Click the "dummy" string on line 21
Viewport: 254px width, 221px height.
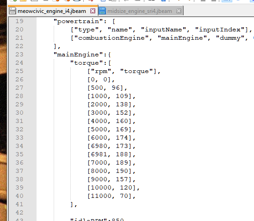click(230, 38)
